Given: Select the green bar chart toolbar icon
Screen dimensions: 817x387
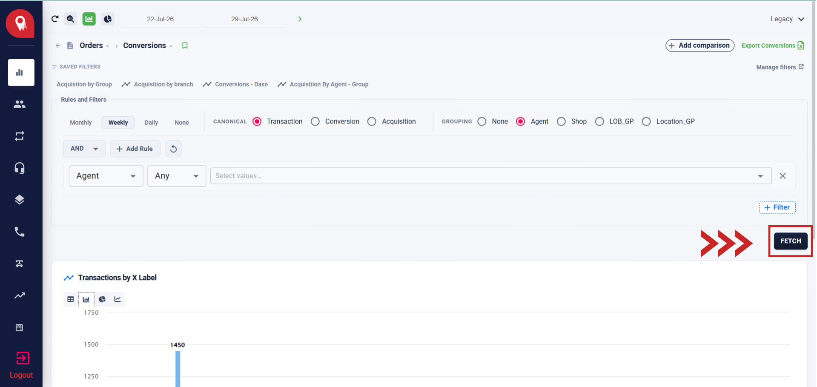Looking at the screenshot, I should [x=89, y=19].
